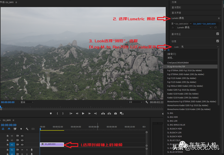This screenshot has height=155, width=224.
Task: Toggle sync lock for V3 track
Action: click(x=18, y=136)
